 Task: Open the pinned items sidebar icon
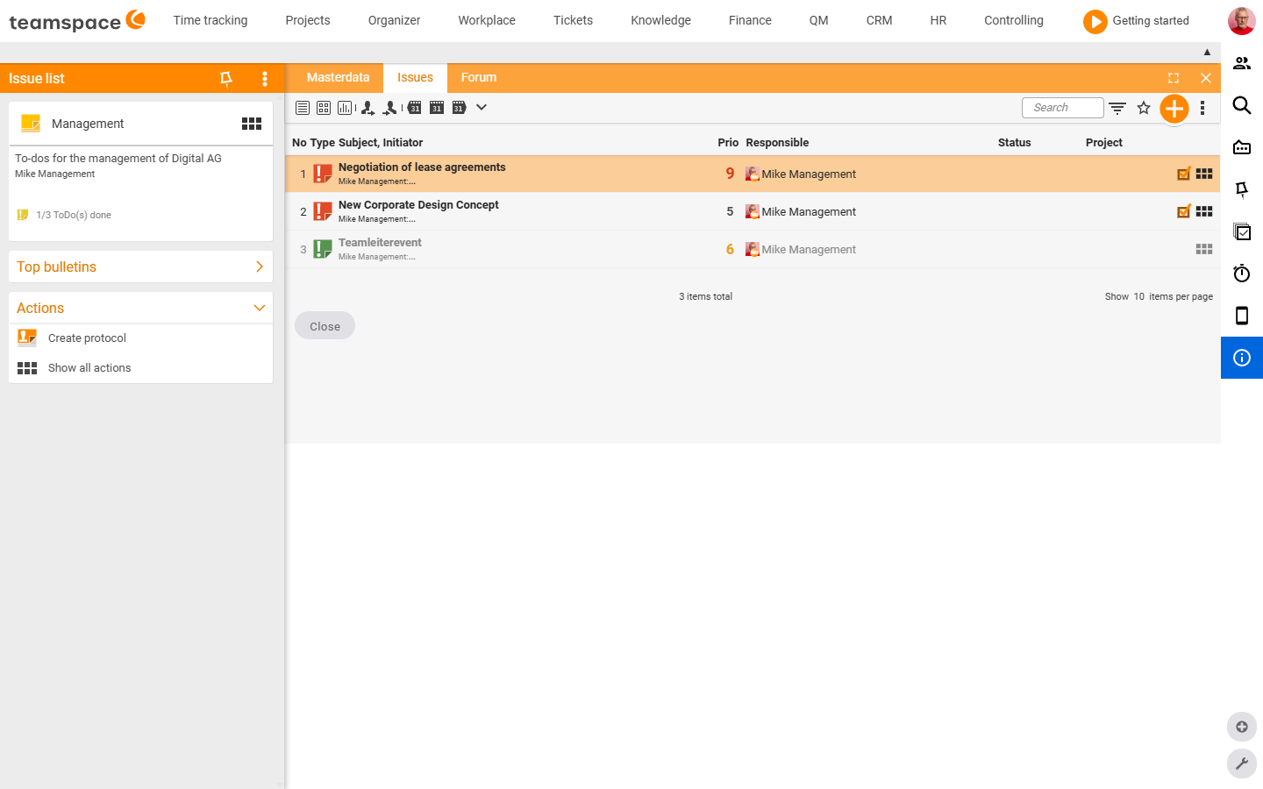pyautogui.click(x=1242, y=189)
